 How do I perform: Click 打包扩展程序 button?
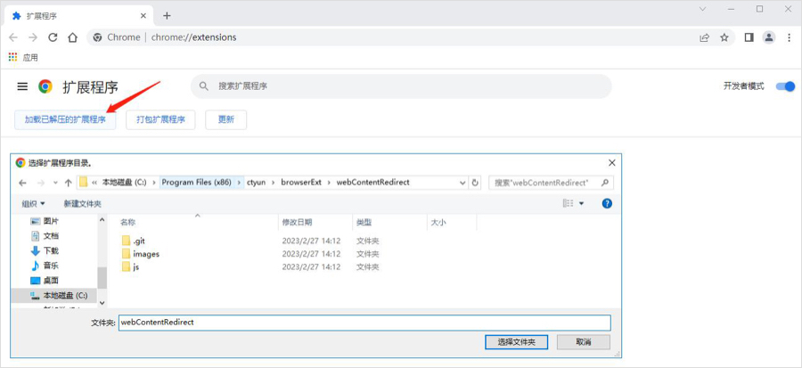160,119
